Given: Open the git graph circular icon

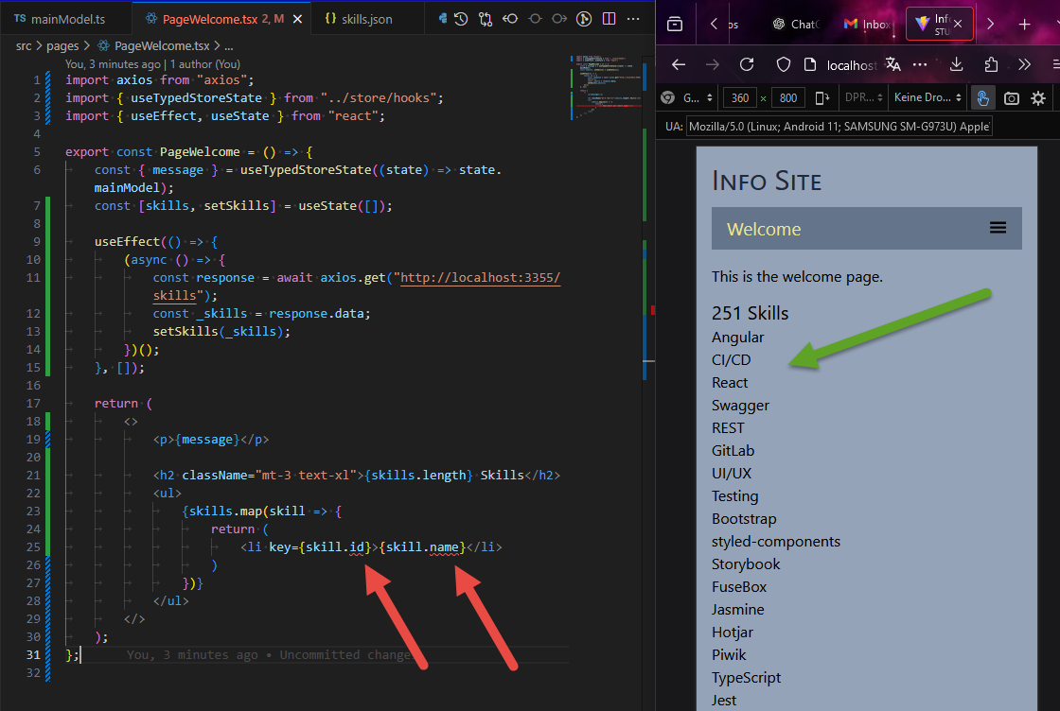Looking at the screenshot, I should (x=585, y=19).
